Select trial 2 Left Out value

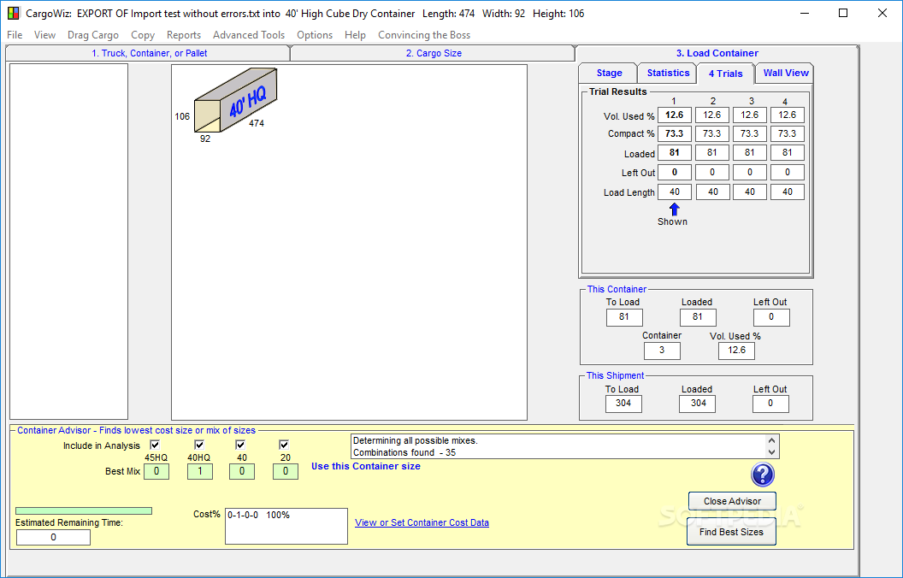click(x=712, y=172)
